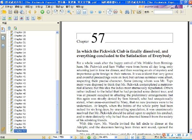Select the squiggly underline markup tool
Viewport: 192px width, 140px height.
coord(16,18)
